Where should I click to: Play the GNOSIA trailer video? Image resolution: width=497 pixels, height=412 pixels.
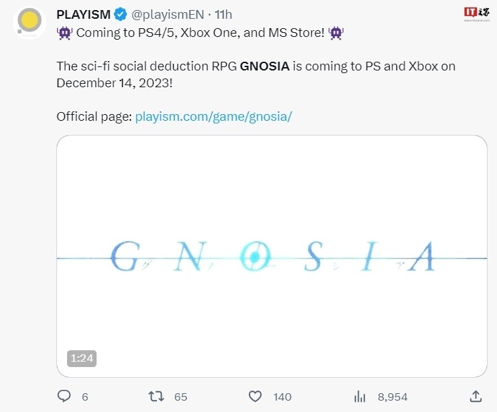pos(272,256)
